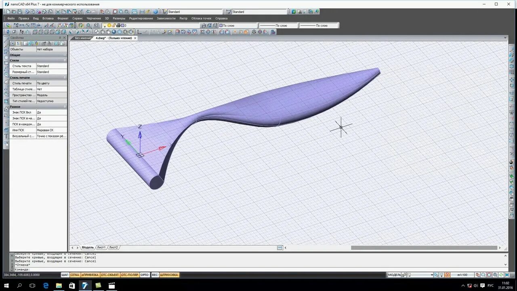The height and width of the screenshot is (291, 517).
Task: Open the Файл menu
Action: tap(11, 18)
